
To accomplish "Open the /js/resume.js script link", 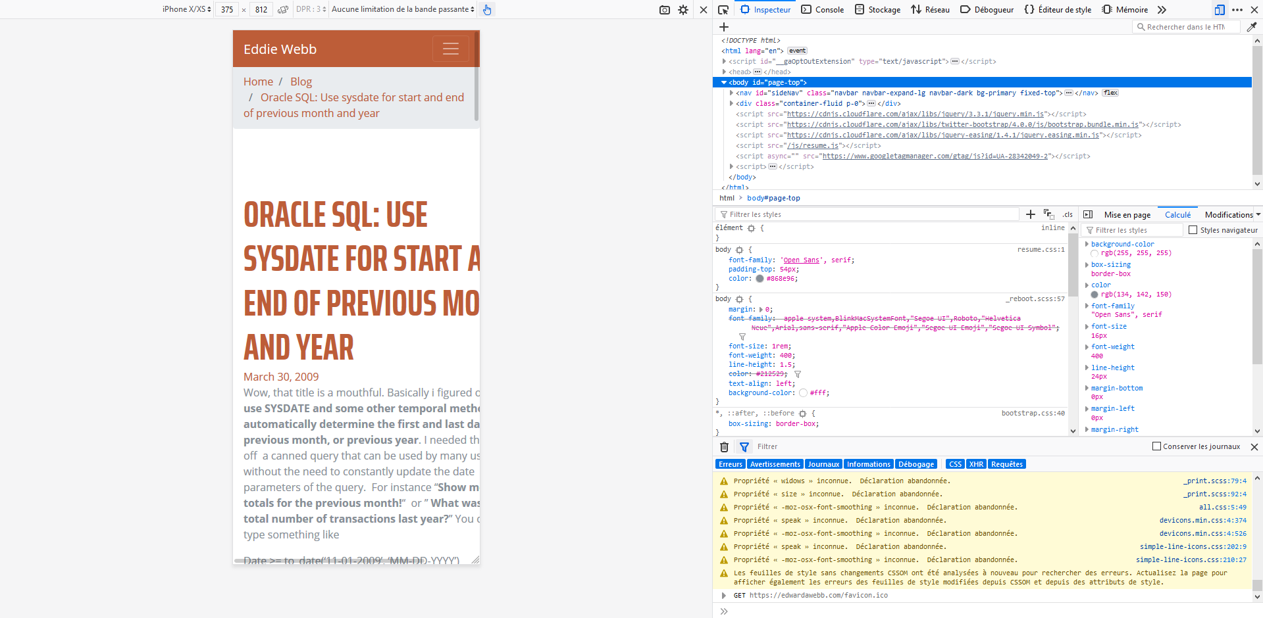I will pyautogui.click(x=813, y=146).
